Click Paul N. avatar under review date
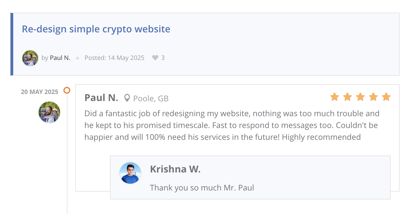The width and height of the screenshot is (414, 220). (49, 112)
